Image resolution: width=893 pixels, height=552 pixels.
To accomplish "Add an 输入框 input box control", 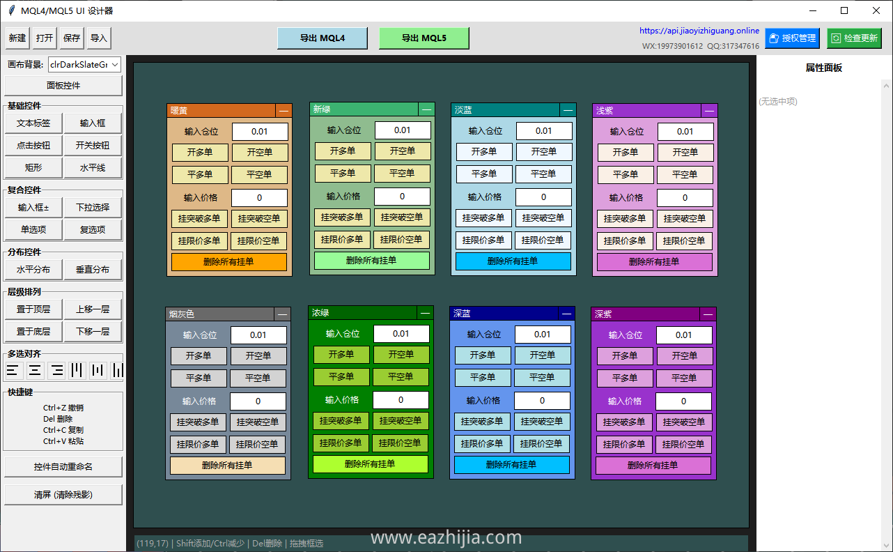I will [93, 123].
